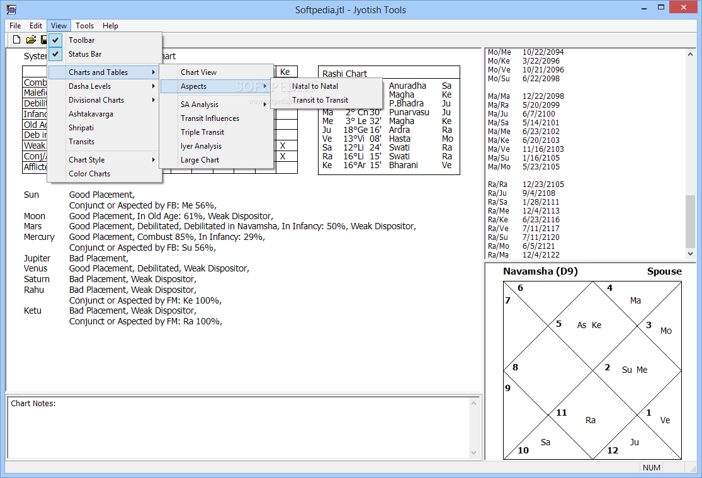This screenshot has width=702, height=478.
Task: Click Su Me in house 2 of Navamsha
Action: (635, 370)
